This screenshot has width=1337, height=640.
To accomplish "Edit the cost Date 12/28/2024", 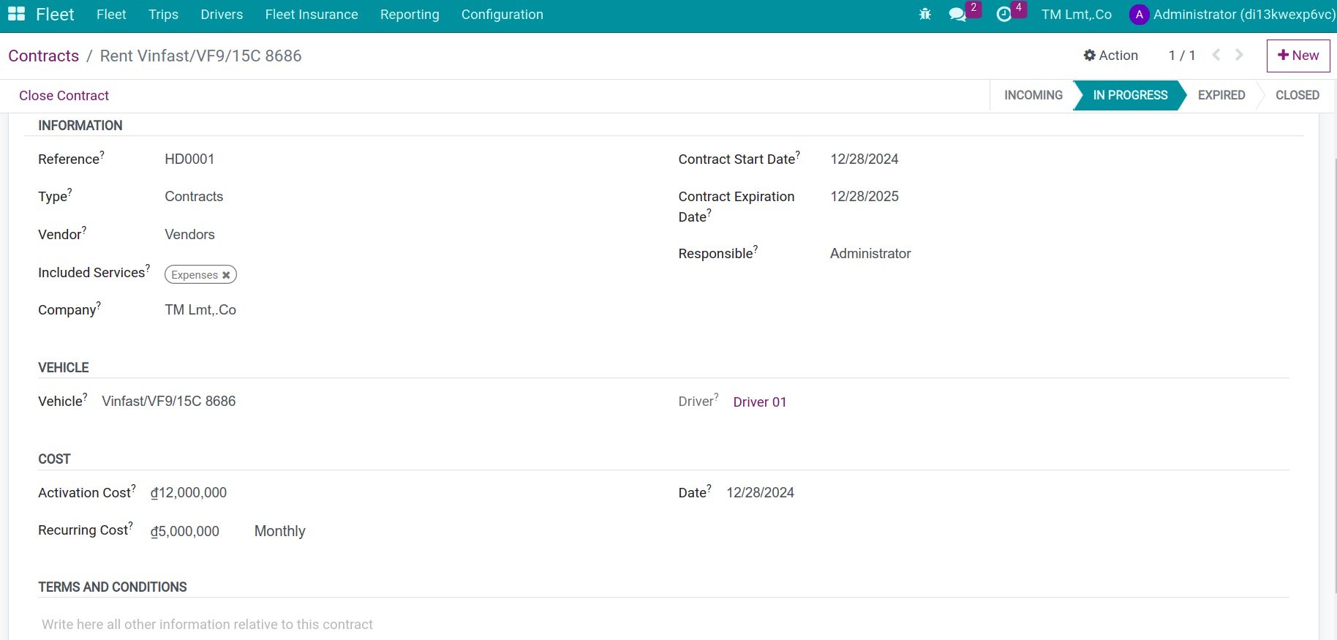I will pos(760,492).
